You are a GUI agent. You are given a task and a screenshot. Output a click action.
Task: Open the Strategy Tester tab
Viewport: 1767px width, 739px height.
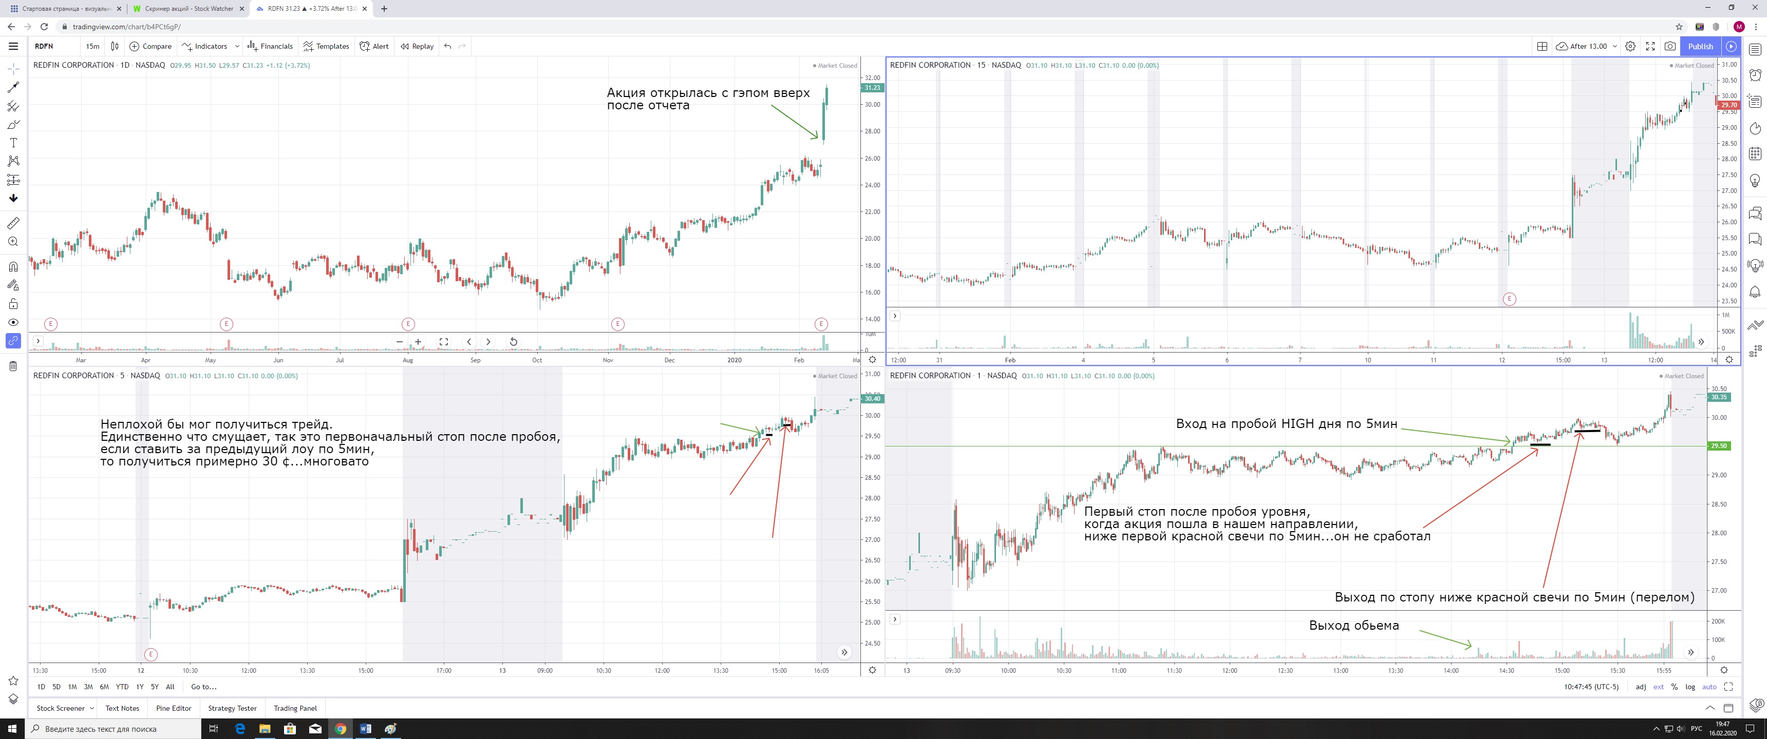point(232,708)
